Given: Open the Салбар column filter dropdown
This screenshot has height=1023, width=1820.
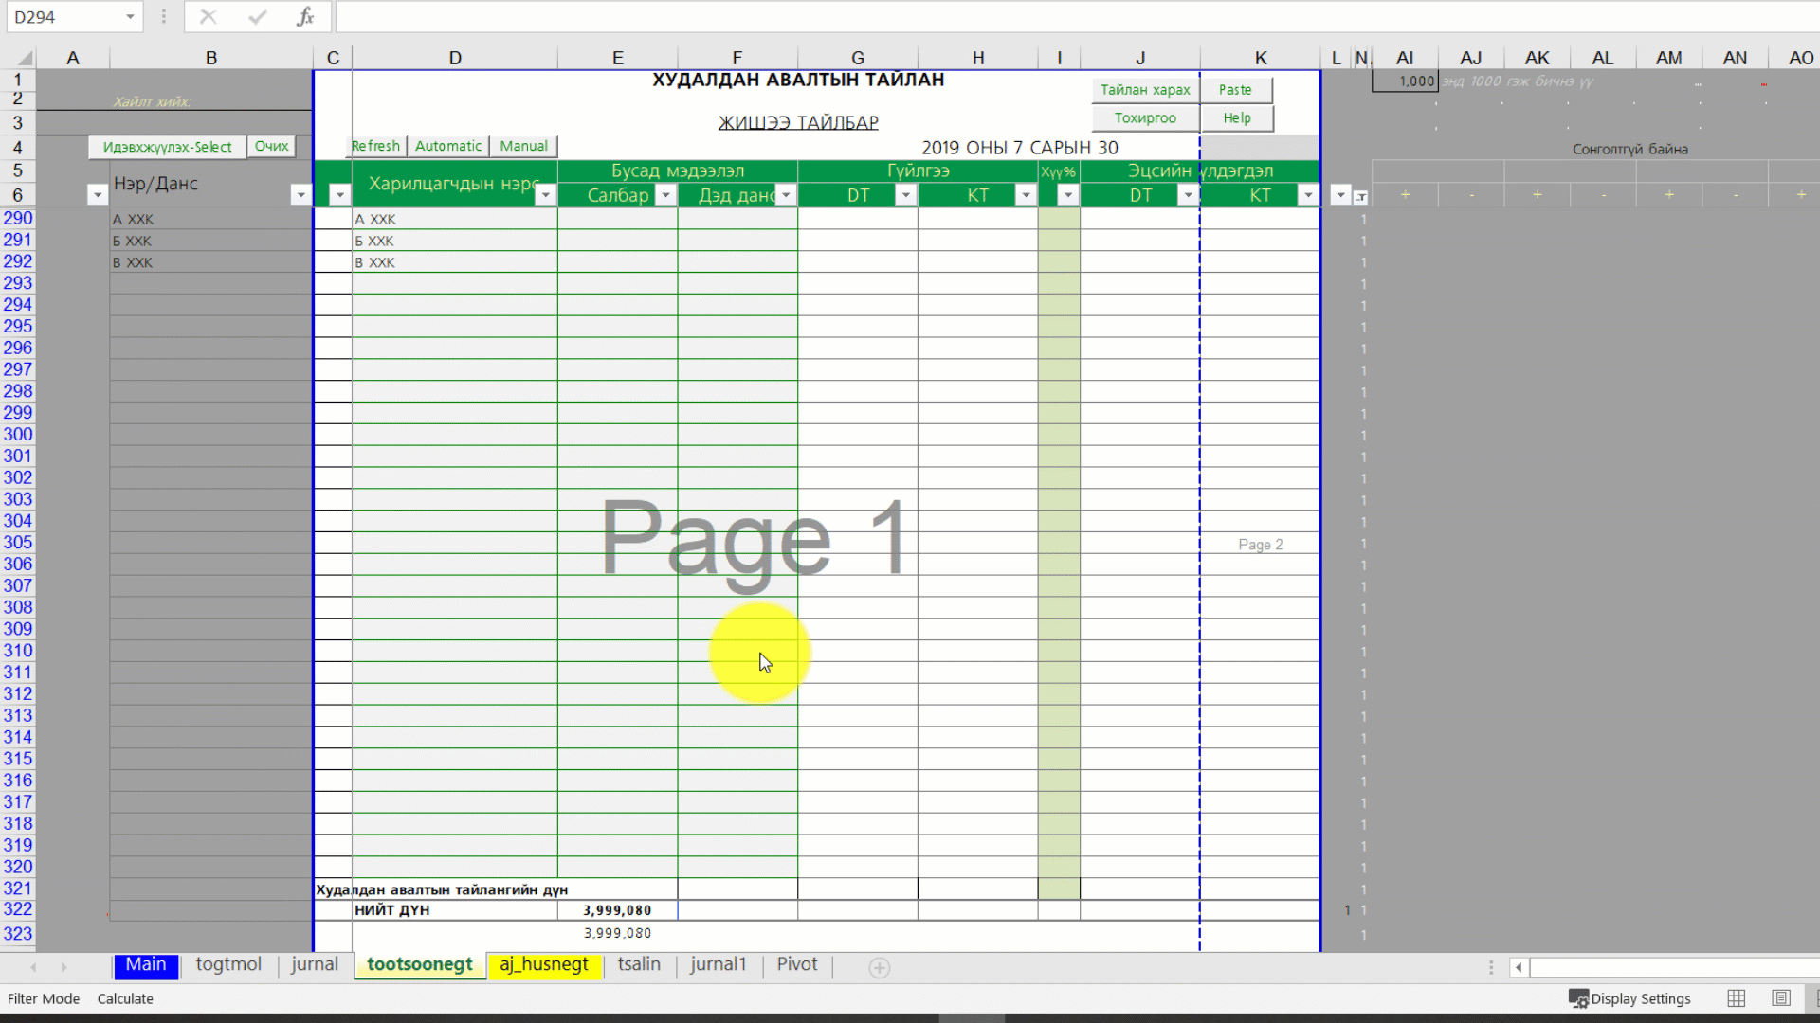Looking at the screenshot, I should click(665, 195).
